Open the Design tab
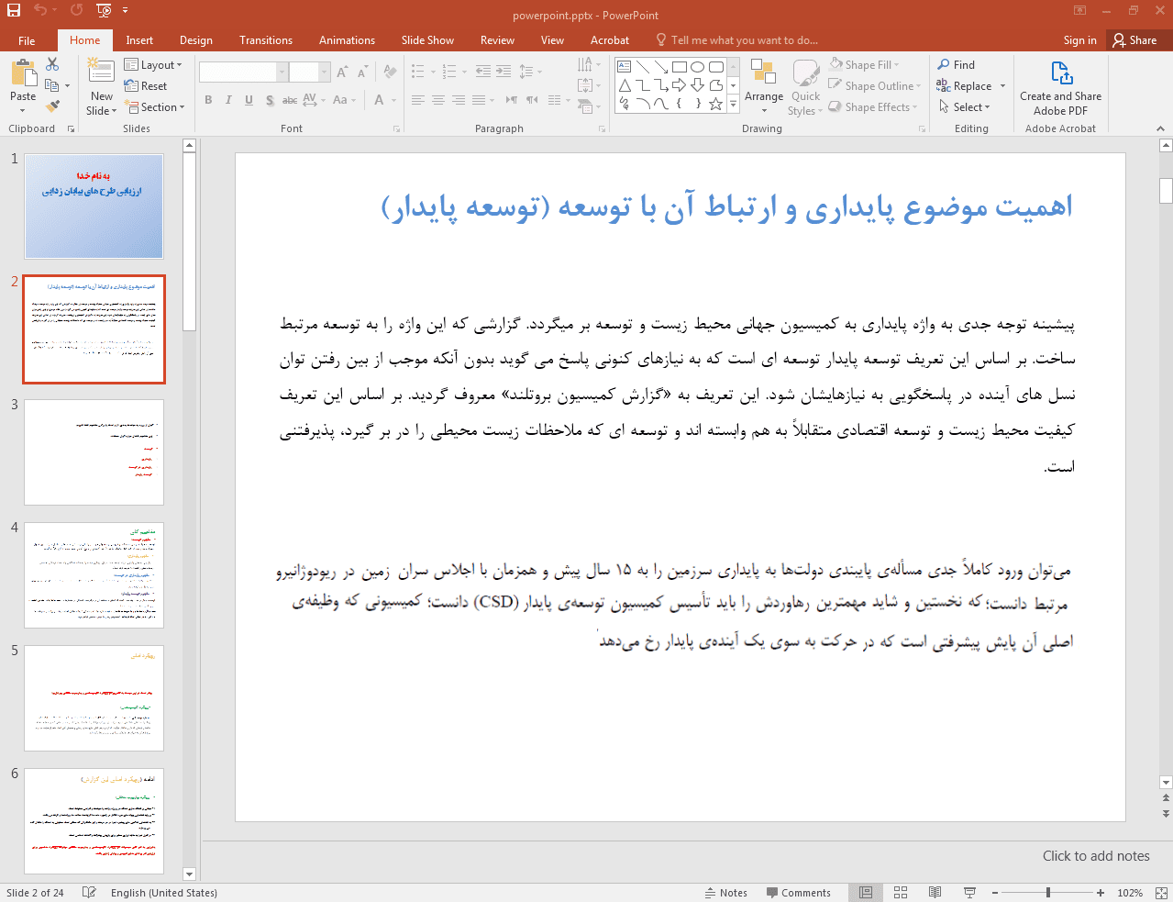 (195, 40)
